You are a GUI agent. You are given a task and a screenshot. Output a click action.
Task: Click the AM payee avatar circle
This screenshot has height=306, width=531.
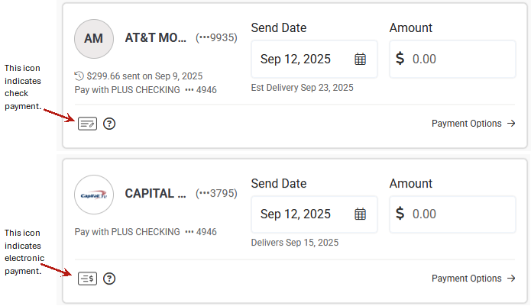[x=93, y=39]
